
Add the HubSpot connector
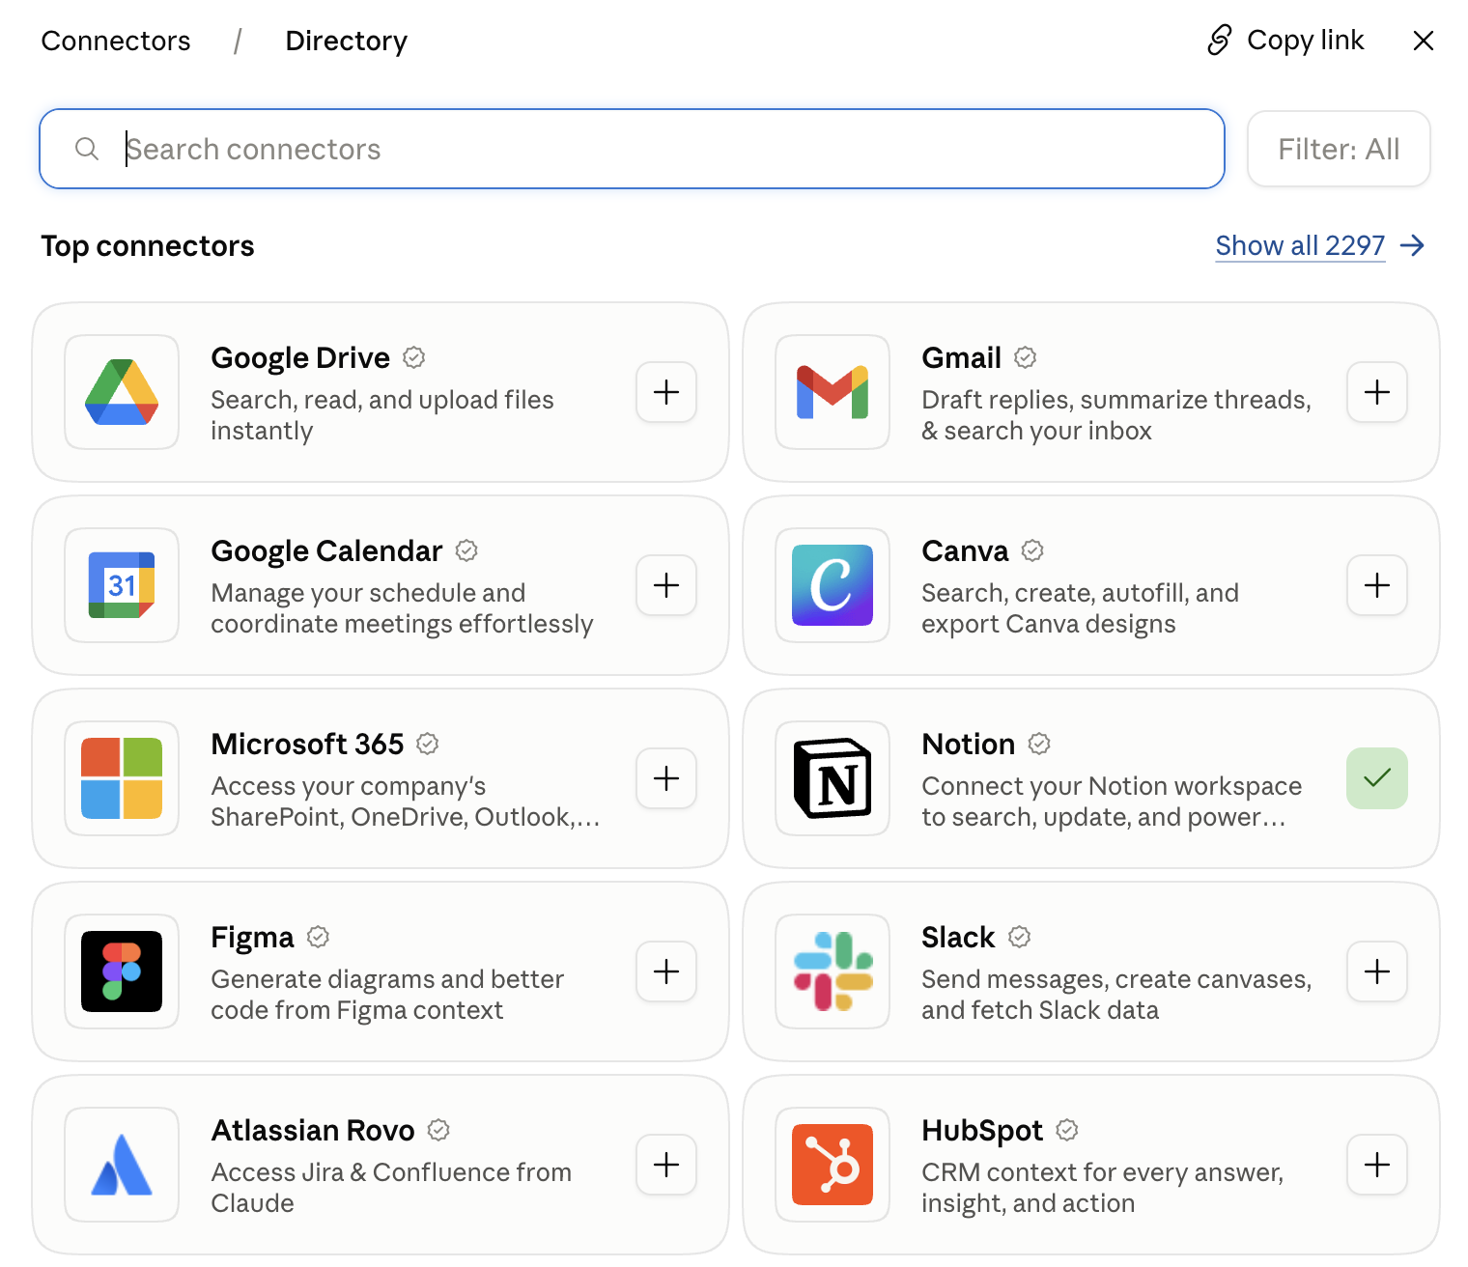tap(1377, 1165)
